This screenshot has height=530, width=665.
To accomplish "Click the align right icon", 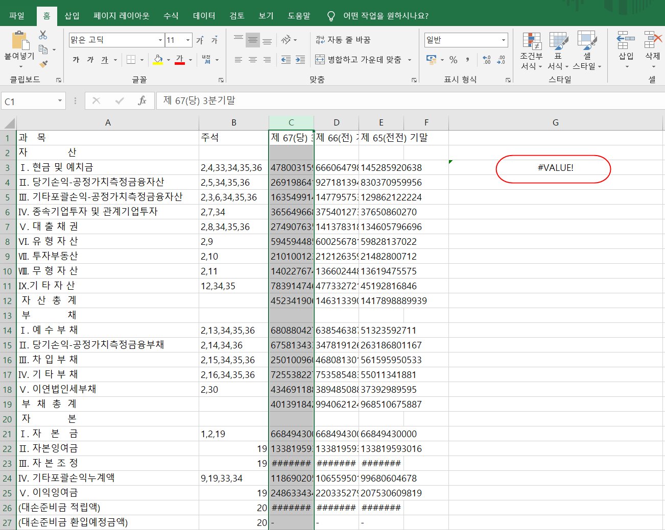I will pos(267,60).
